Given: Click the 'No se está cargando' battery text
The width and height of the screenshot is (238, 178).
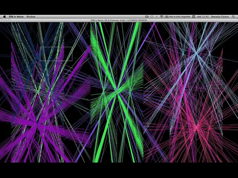Looking at the screenshot, I should 180,16.
